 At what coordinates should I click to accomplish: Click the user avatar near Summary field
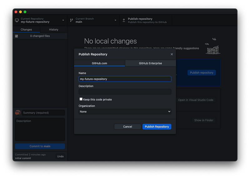[18, 113]
